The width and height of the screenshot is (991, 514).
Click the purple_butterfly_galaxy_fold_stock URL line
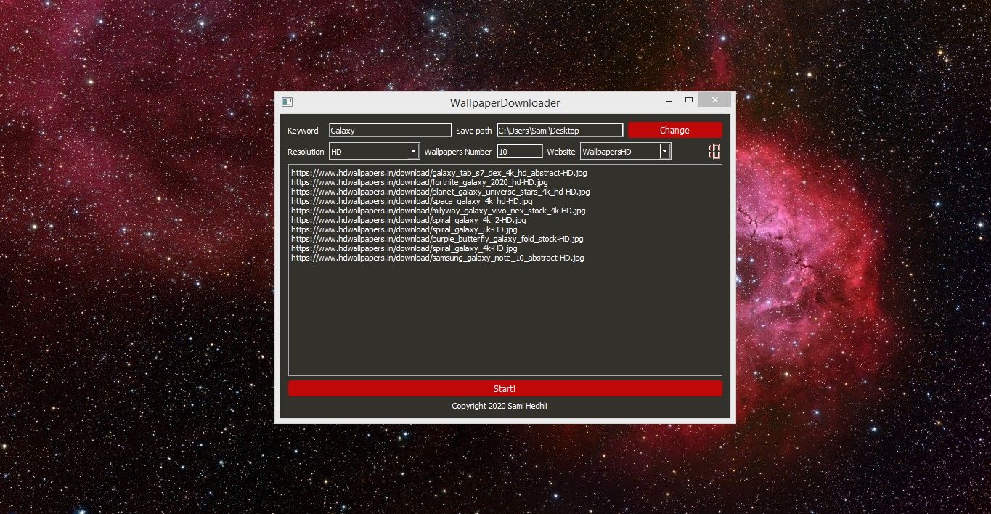coord(437,239)
